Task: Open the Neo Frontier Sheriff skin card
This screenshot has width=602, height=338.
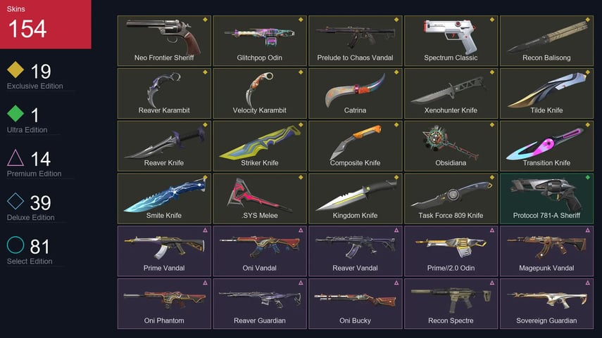Action: tap(164, 41)
